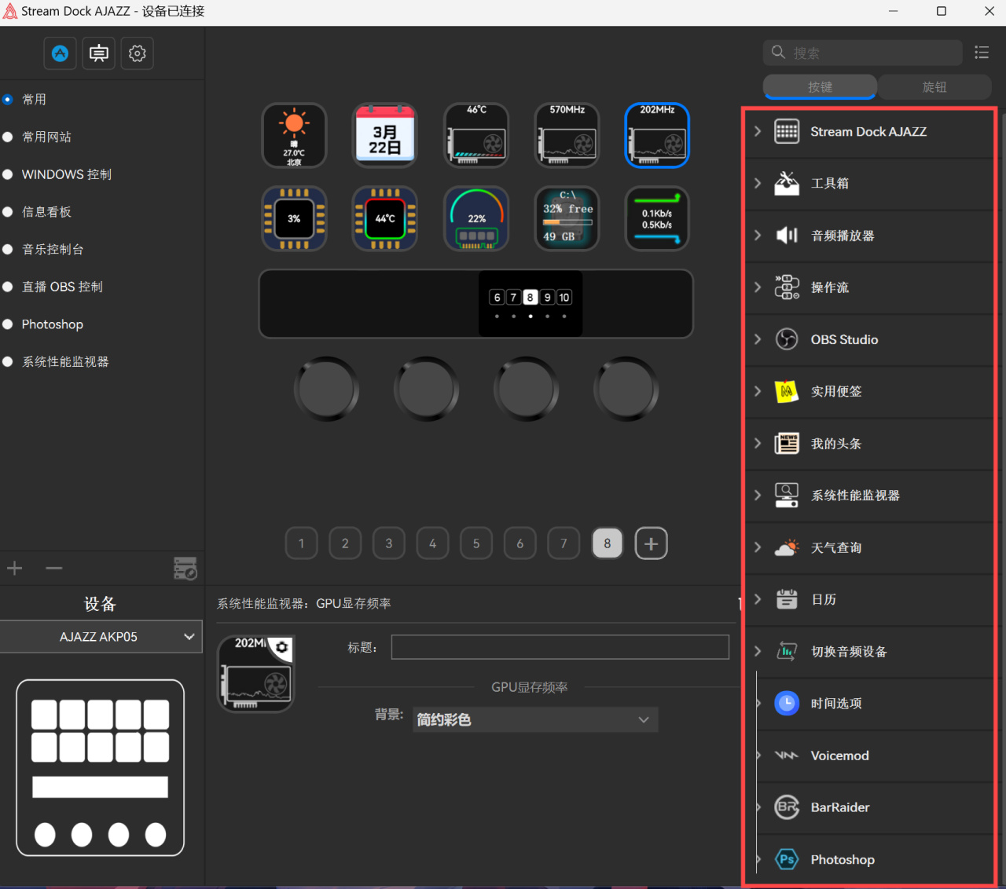Open the 背景 简约彩色 dropdown
Screen dimensions: 1006x889
pyautogui.click(x=536, y=719)
